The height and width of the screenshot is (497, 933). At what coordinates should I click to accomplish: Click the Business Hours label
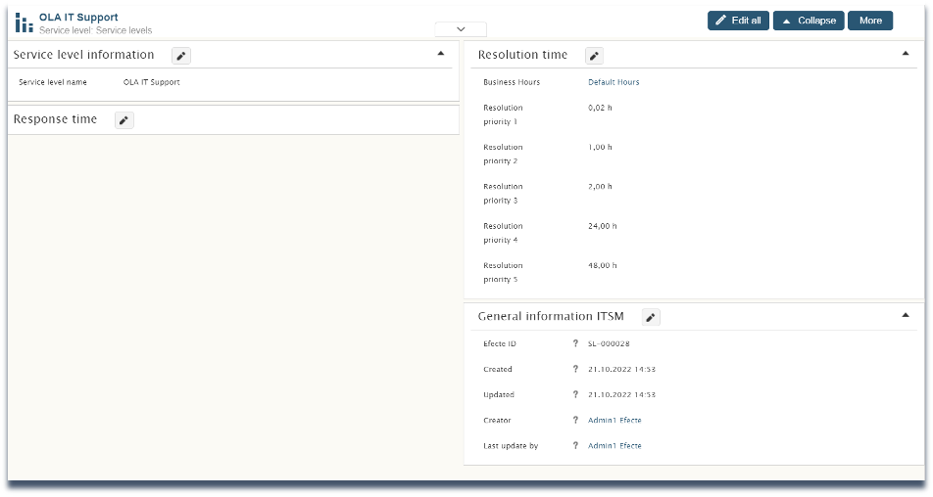[x=512, y=82]
